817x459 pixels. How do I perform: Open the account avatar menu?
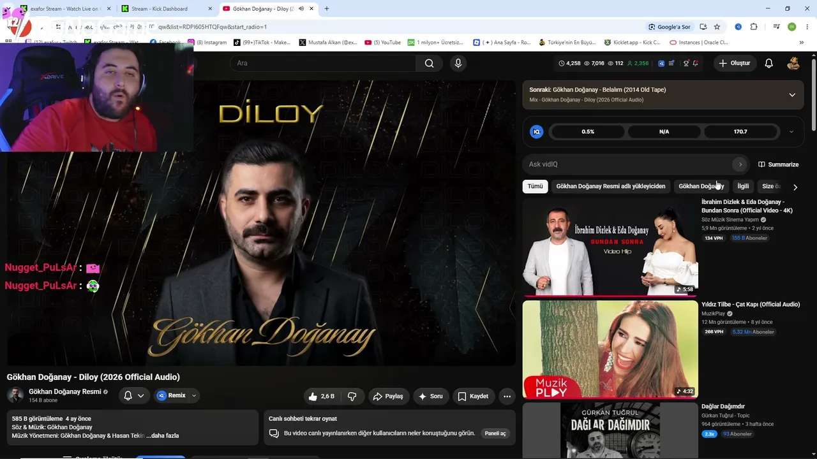(793, 63)
